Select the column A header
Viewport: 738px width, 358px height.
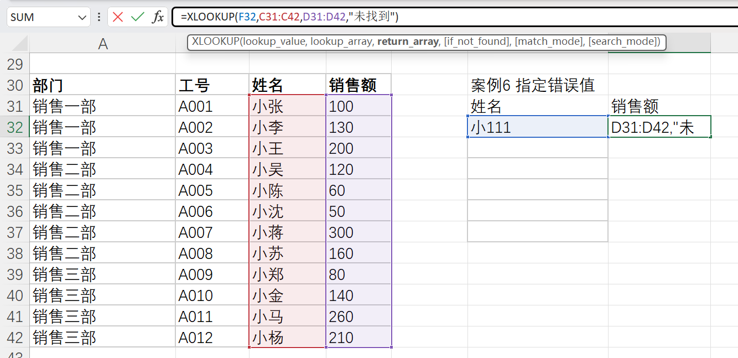103,42
